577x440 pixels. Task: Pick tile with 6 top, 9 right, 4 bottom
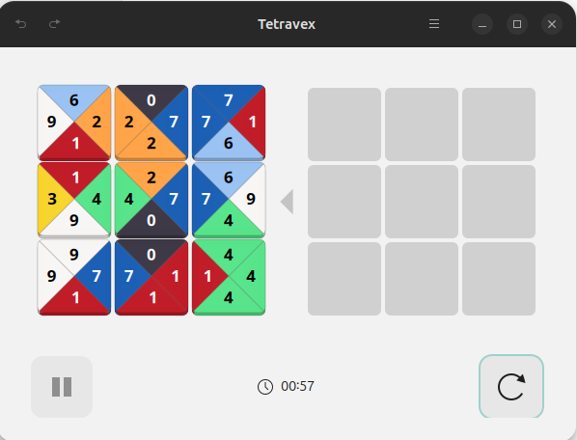click(229, 200)
